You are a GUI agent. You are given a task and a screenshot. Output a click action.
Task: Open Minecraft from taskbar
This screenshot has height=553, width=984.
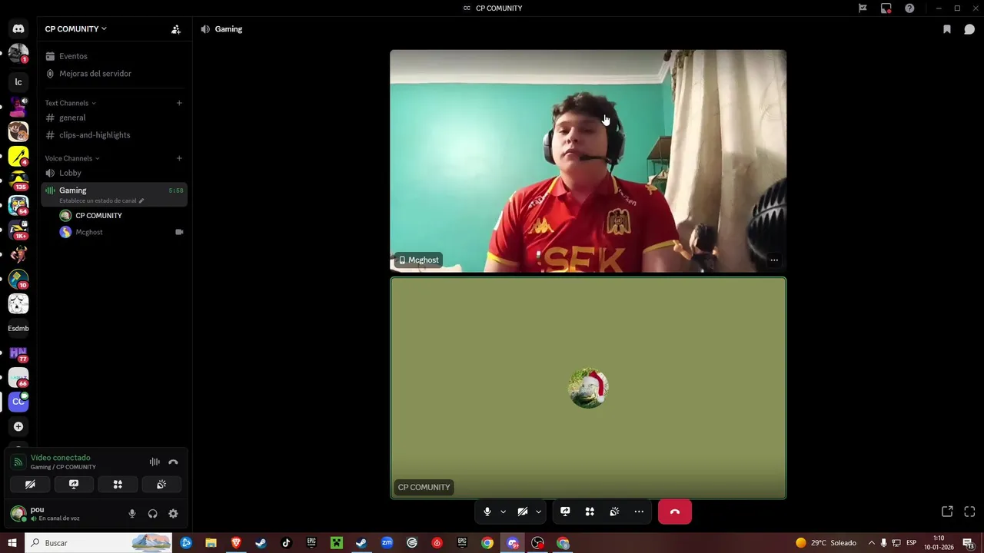pos(336,543)
